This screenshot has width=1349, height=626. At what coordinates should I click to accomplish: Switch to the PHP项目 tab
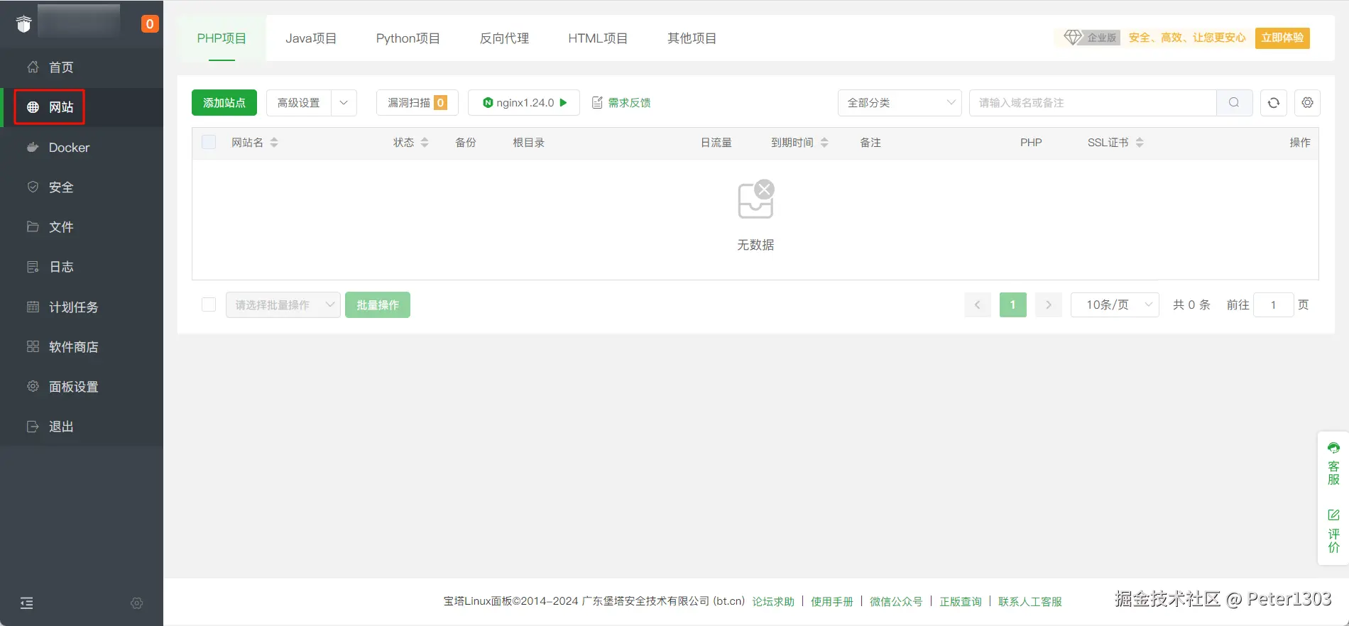click(222, 38)
